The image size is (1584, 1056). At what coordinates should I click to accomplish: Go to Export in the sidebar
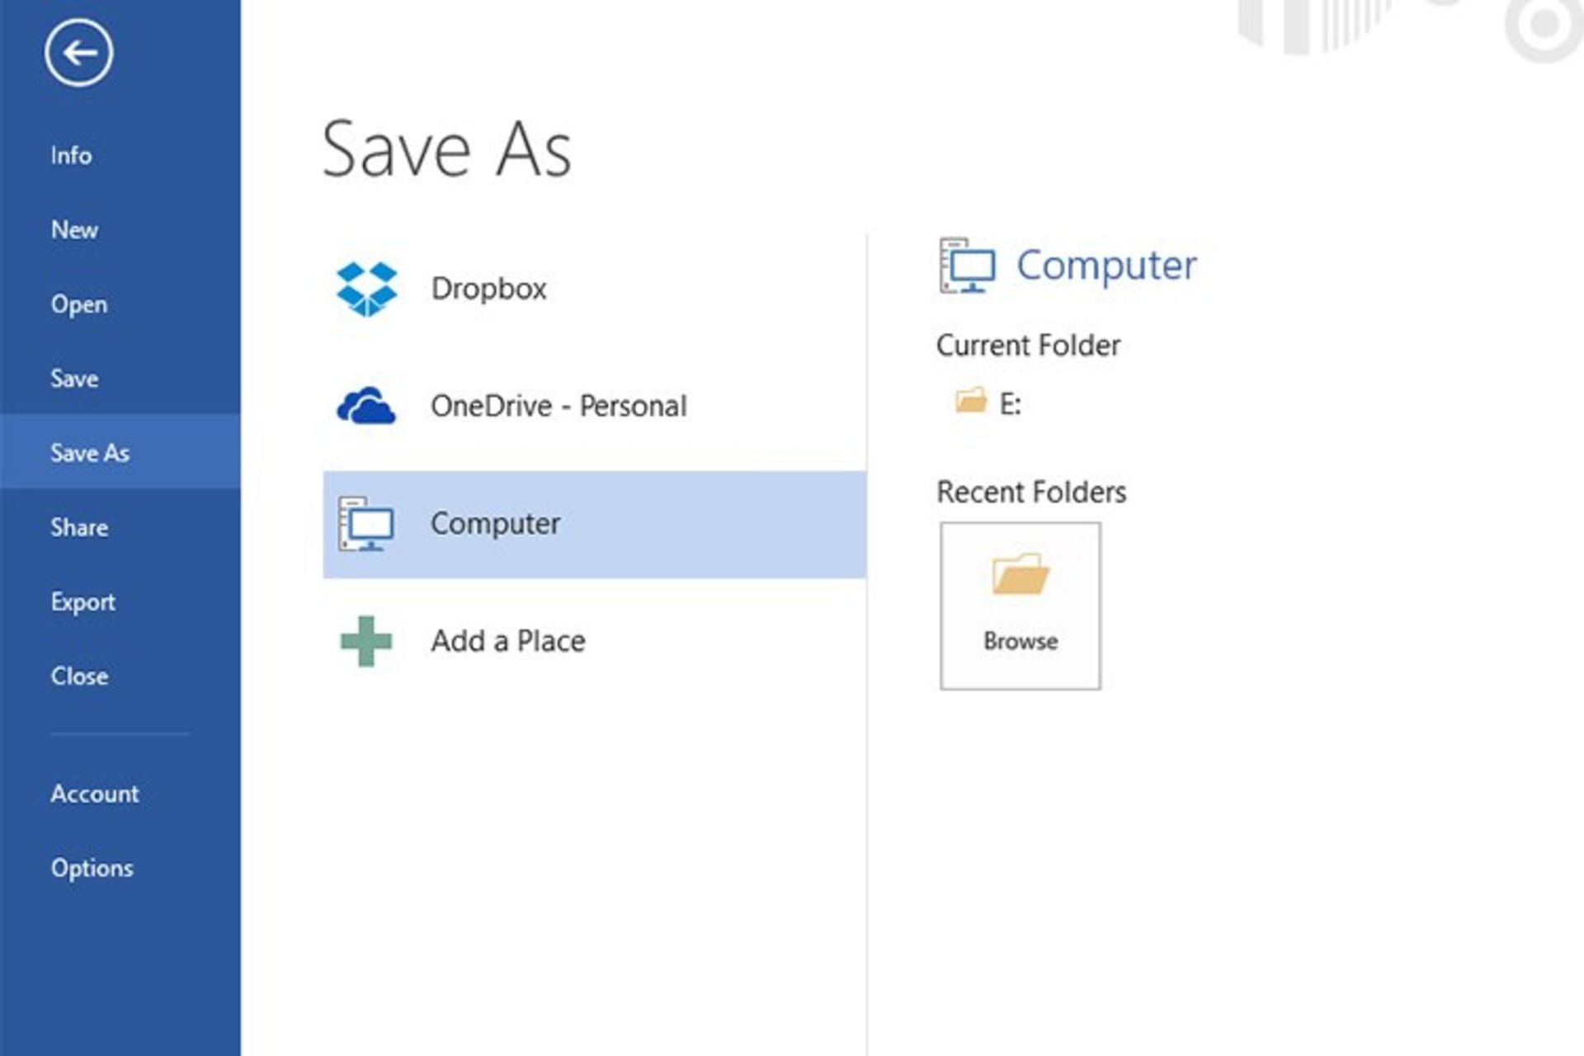(x=82, y=601)
